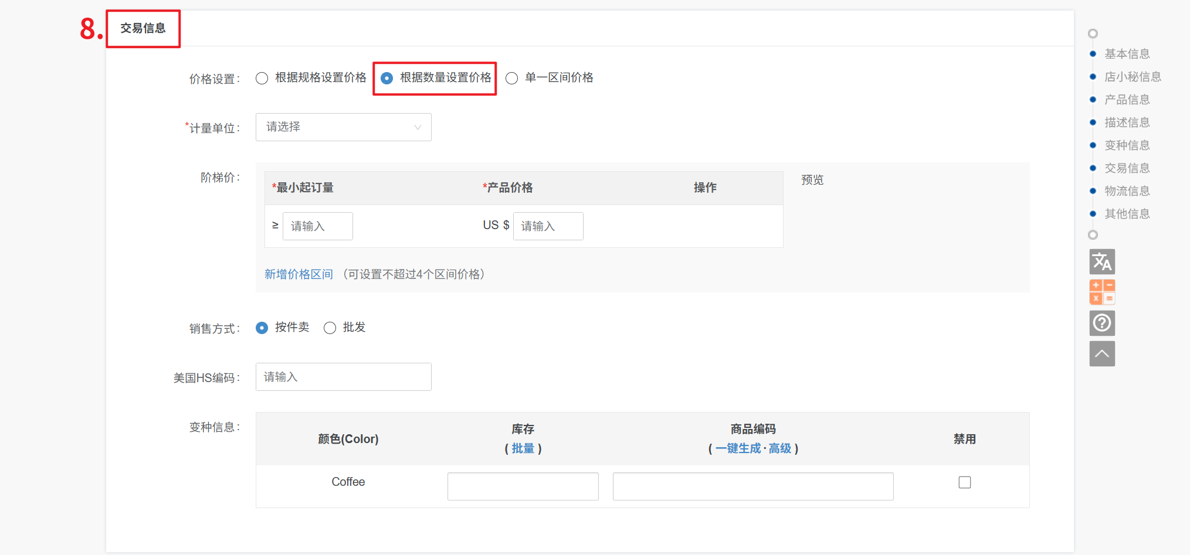Open the orange calculator icon
This screenshot has height=555, width=1190.
[1102, 292]
